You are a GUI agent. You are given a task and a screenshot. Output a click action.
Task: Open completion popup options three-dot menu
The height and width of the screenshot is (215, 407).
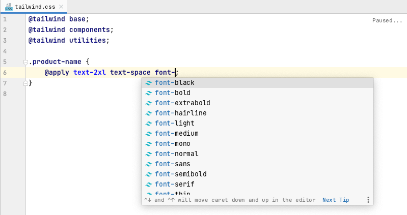coord(368,200)
